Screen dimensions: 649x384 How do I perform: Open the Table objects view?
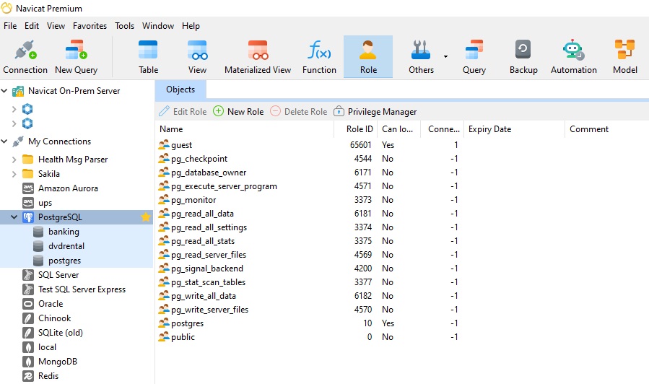[x=148, y=57]
